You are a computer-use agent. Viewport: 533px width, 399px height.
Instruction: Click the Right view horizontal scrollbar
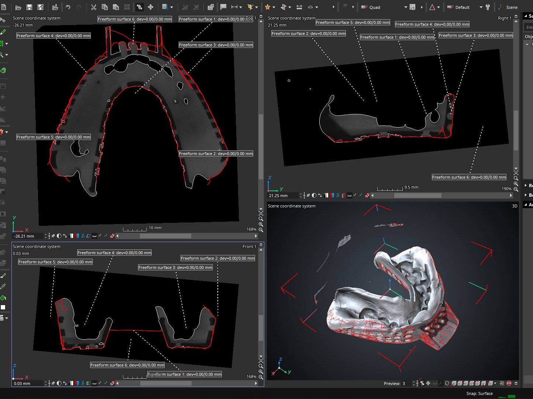click(441, 195)
